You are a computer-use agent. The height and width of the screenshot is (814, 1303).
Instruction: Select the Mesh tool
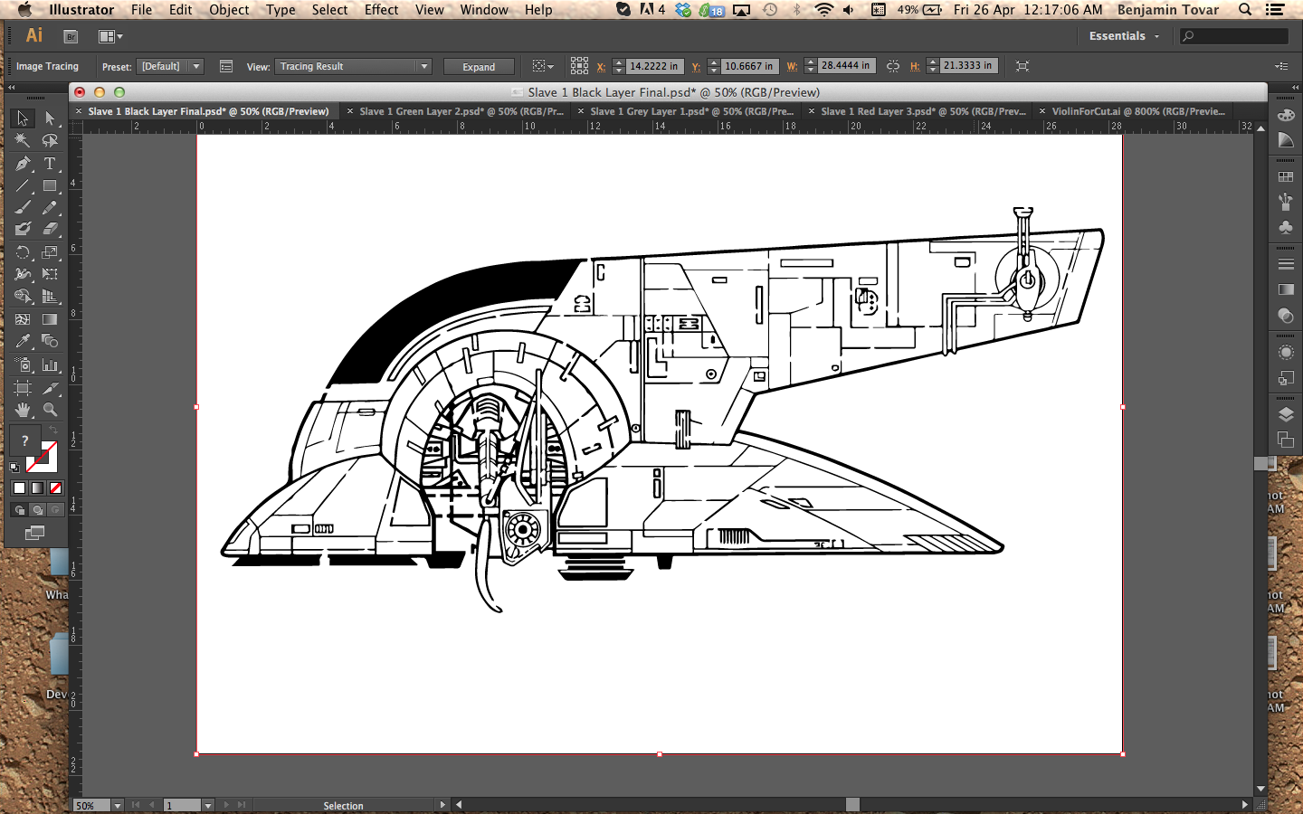click(23, 319)
